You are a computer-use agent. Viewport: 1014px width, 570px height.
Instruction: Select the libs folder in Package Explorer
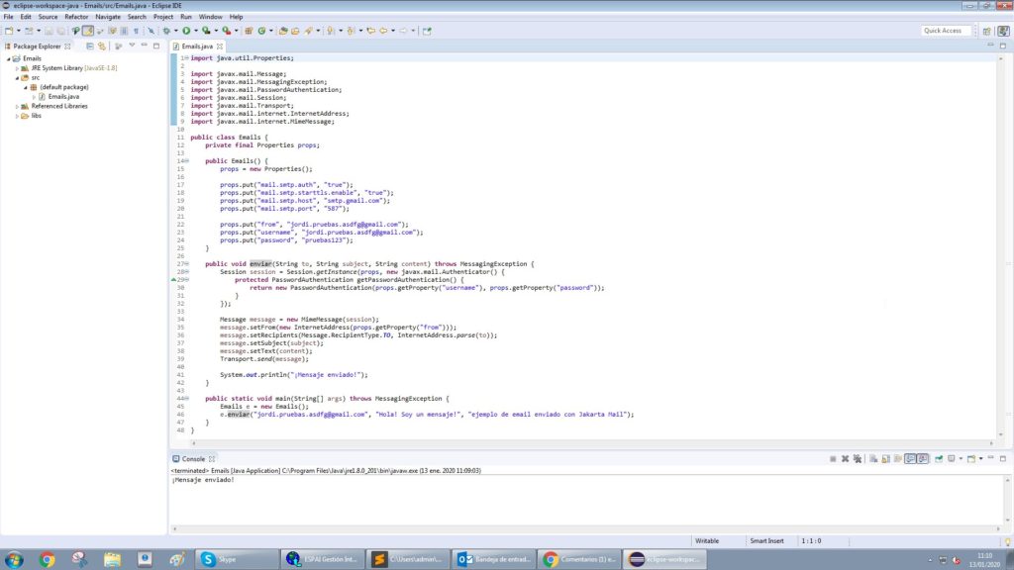tap(36, 116)
